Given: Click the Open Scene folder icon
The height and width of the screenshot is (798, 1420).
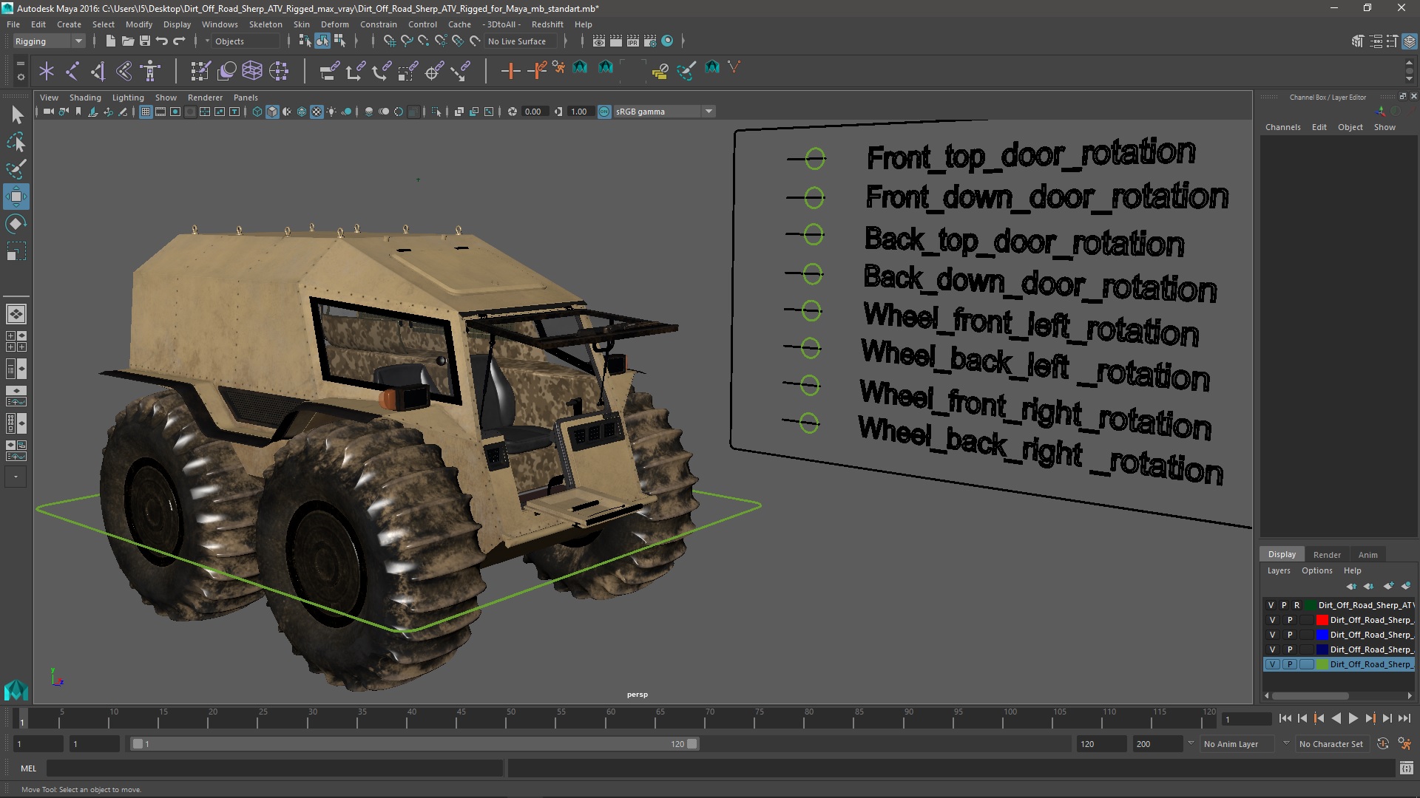Looking at the screenshot, I should pyautogui.click(x=128, y=41).
